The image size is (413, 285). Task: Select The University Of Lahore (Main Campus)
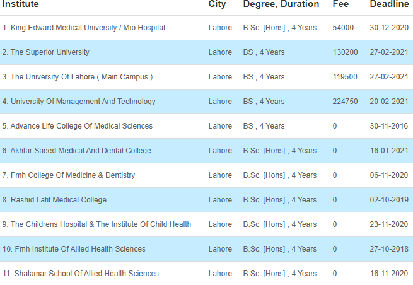pyautogui.click(x=78, y=77)
